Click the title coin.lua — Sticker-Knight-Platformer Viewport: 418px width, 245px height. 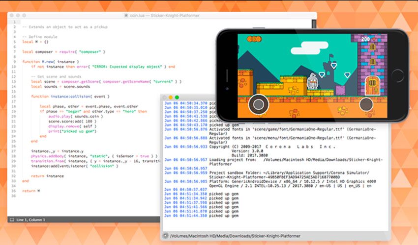click(x=164, y=15)
